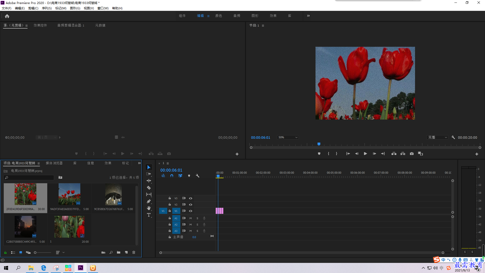The width and height of the screenshot is (485, 273).
Task: Open 窗口(W) menu
Action: (x=103, y=8)
